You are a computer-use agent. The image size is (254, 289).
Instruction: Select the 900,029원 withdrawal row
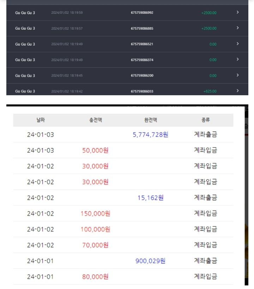click(x=123, y=261)
